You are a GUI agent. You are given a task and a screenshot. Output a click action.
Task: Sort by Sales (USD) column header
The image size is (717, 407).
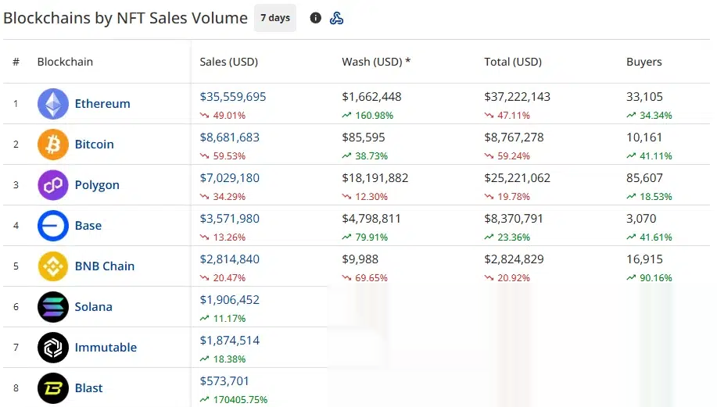pos(228,62)
